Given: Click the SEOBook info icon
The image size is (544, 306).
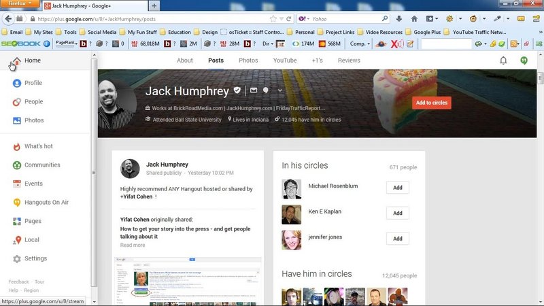Looking at the screenshot, I should pos(46,44).
